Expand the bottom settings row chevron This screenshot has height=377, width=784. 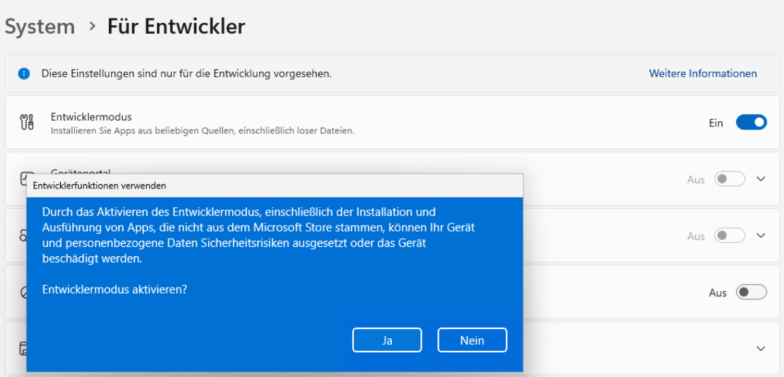tap(760, 348)
